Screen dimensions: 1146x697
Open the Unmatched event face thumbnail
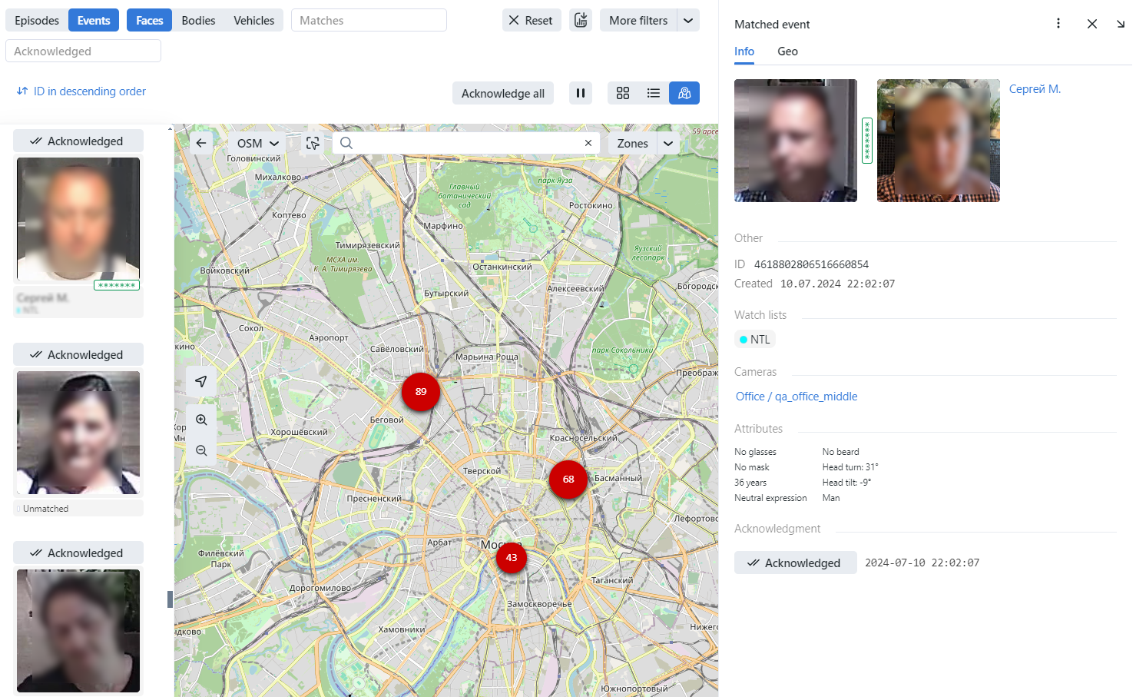(78, 433)
